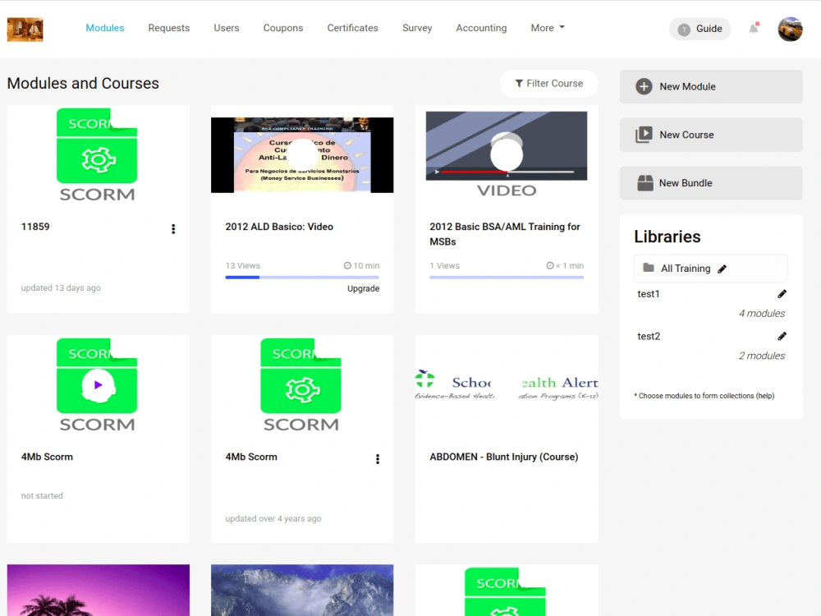The image size is (821, 616).
Task: Open the user profile avatar
Action: coord(790,29)
